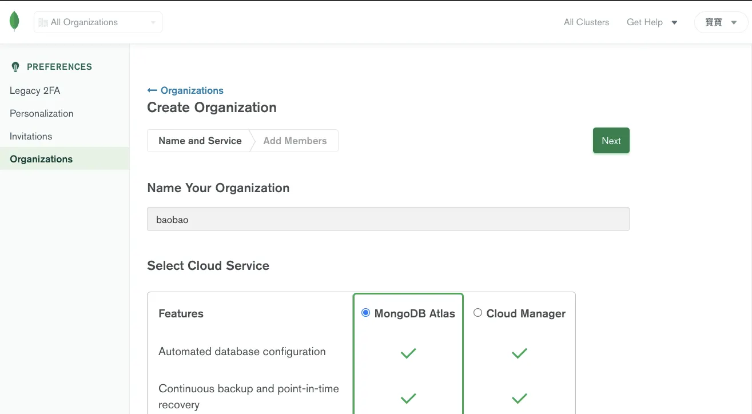Go back via the Organizations link
The image size is (752, 414).
[x=192, y=90]
